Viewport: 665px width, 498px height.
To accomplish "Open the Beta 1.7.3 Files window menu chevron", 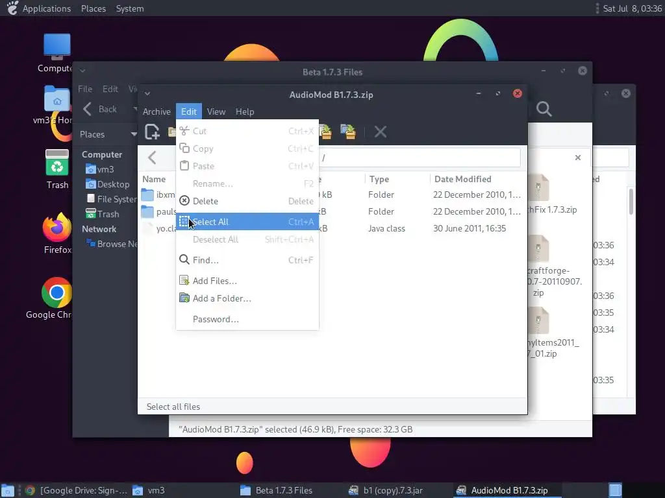I will point(82,71).
